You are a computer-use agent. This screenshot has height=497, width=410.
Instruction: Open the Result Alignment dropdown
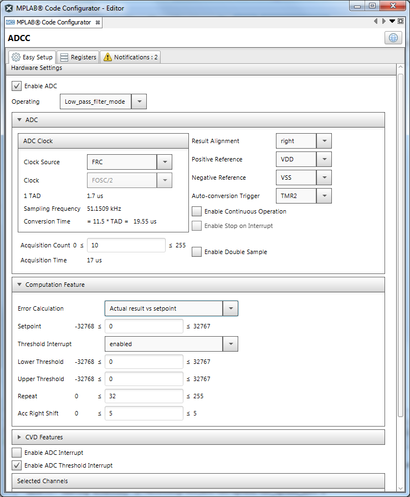tap(324, 141)
